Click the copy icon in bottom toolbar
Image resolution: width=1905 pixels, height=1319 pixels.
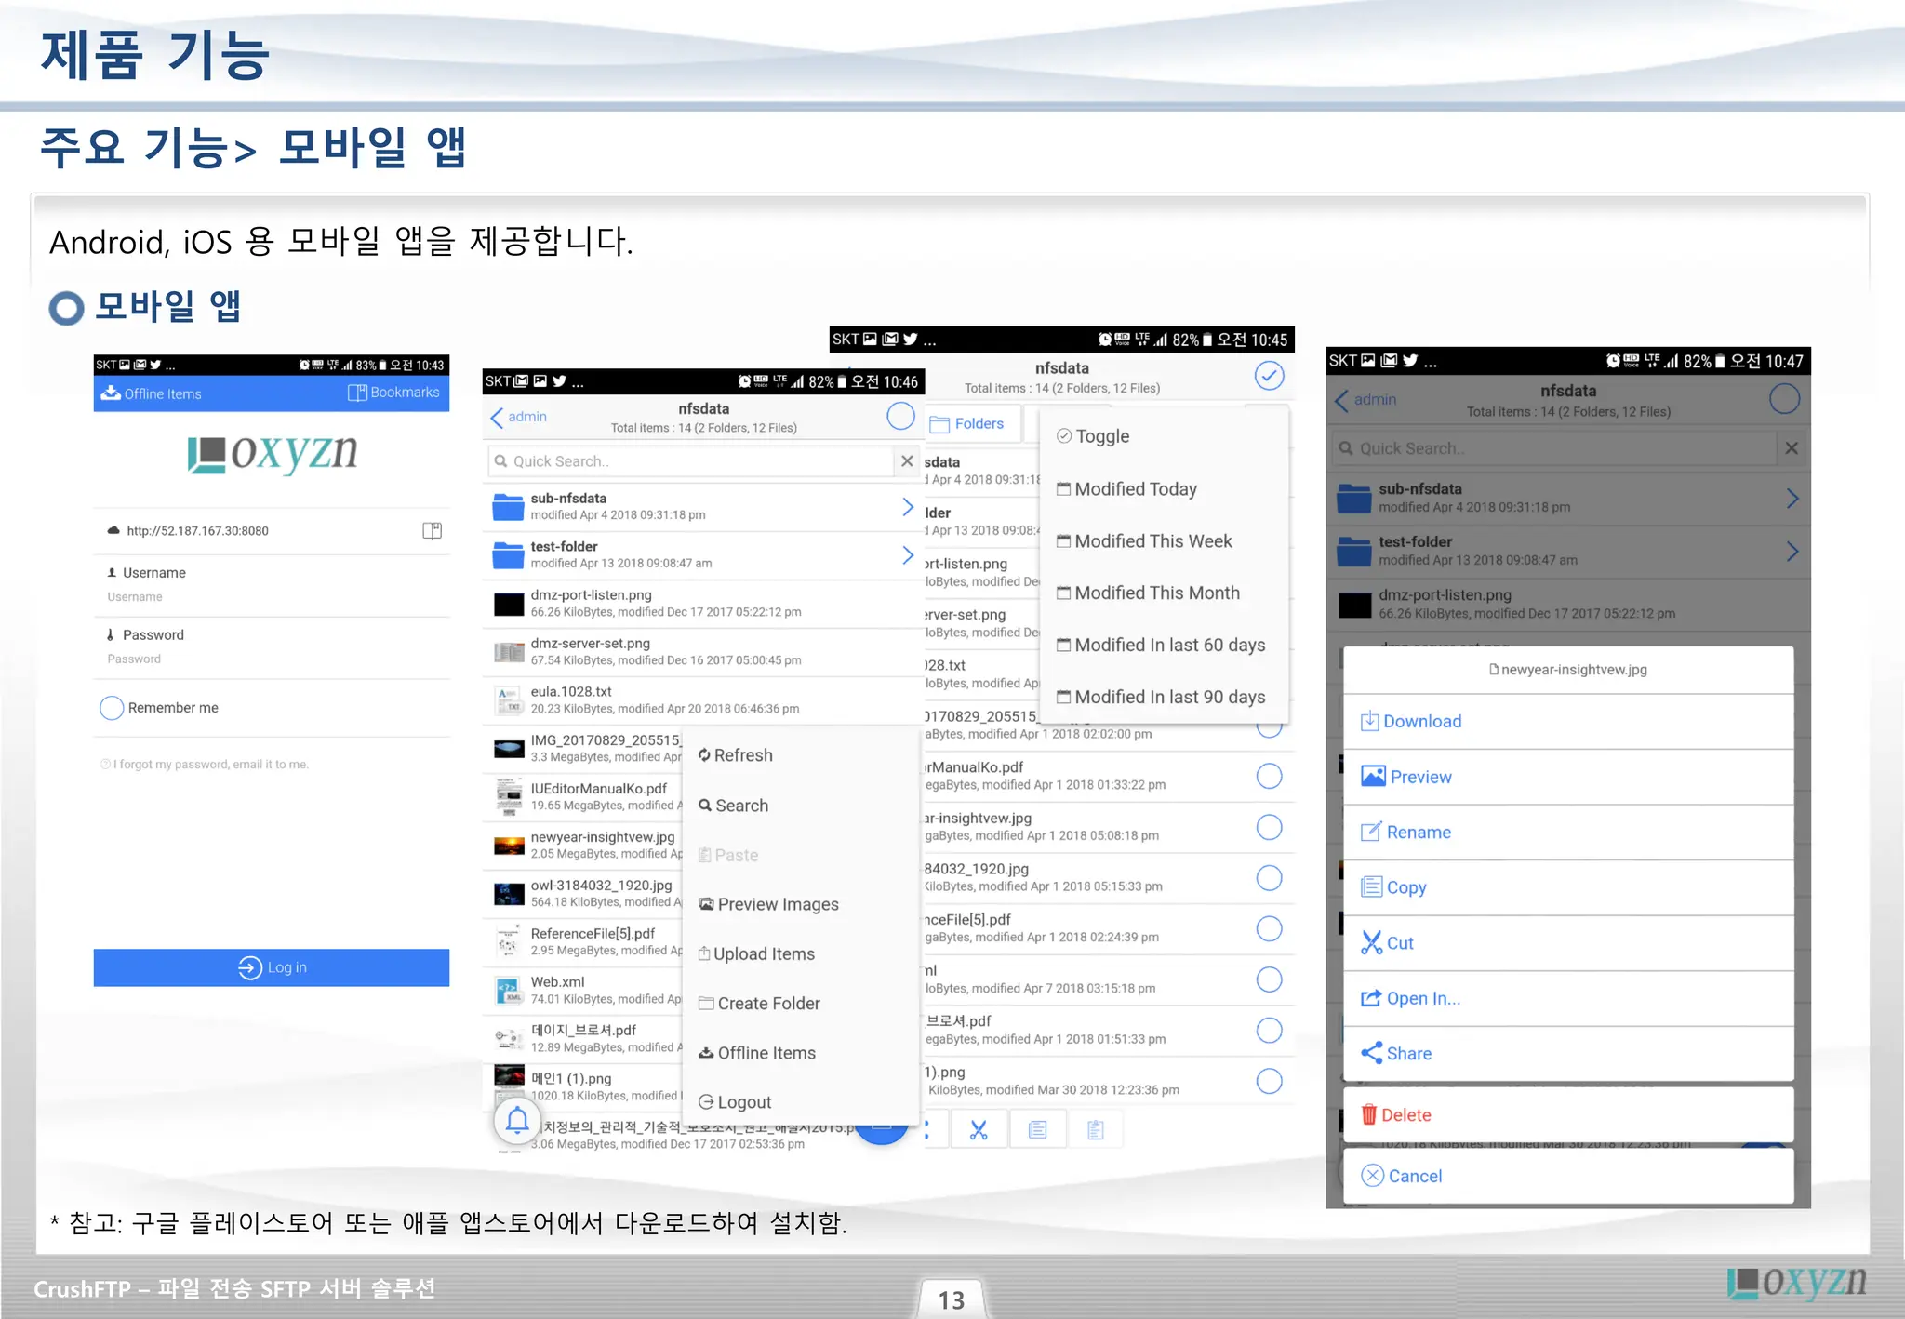(x=1038, y=1130)
